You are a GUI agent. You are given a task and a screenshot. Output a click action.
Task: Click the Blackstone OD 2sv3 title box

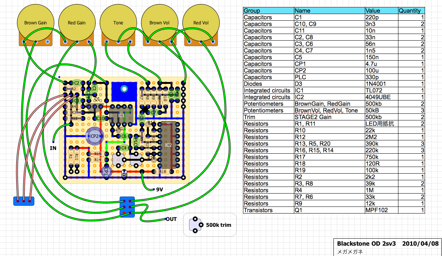(x=388, y=247)
